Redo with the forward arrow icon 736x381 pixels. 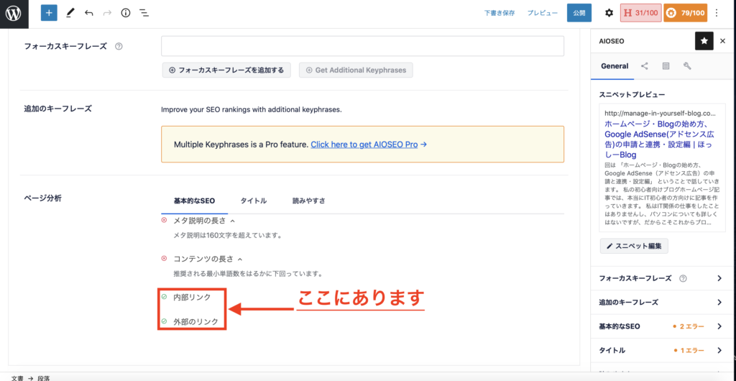(x=108, y=13)
